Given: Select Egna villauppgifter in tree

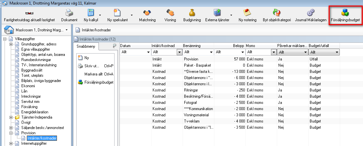Looking at the screenshot, I should [35, 49].
